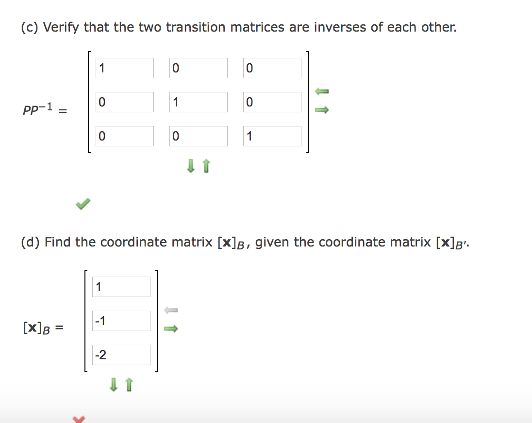Select the middle-left PP⁻¹ cell containing 0
Viewport: 532px width, 423px height.
(x=124, y=102)
